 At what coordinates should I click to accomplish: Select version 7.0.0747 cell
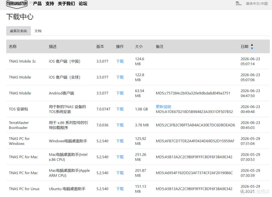[104, 109]
